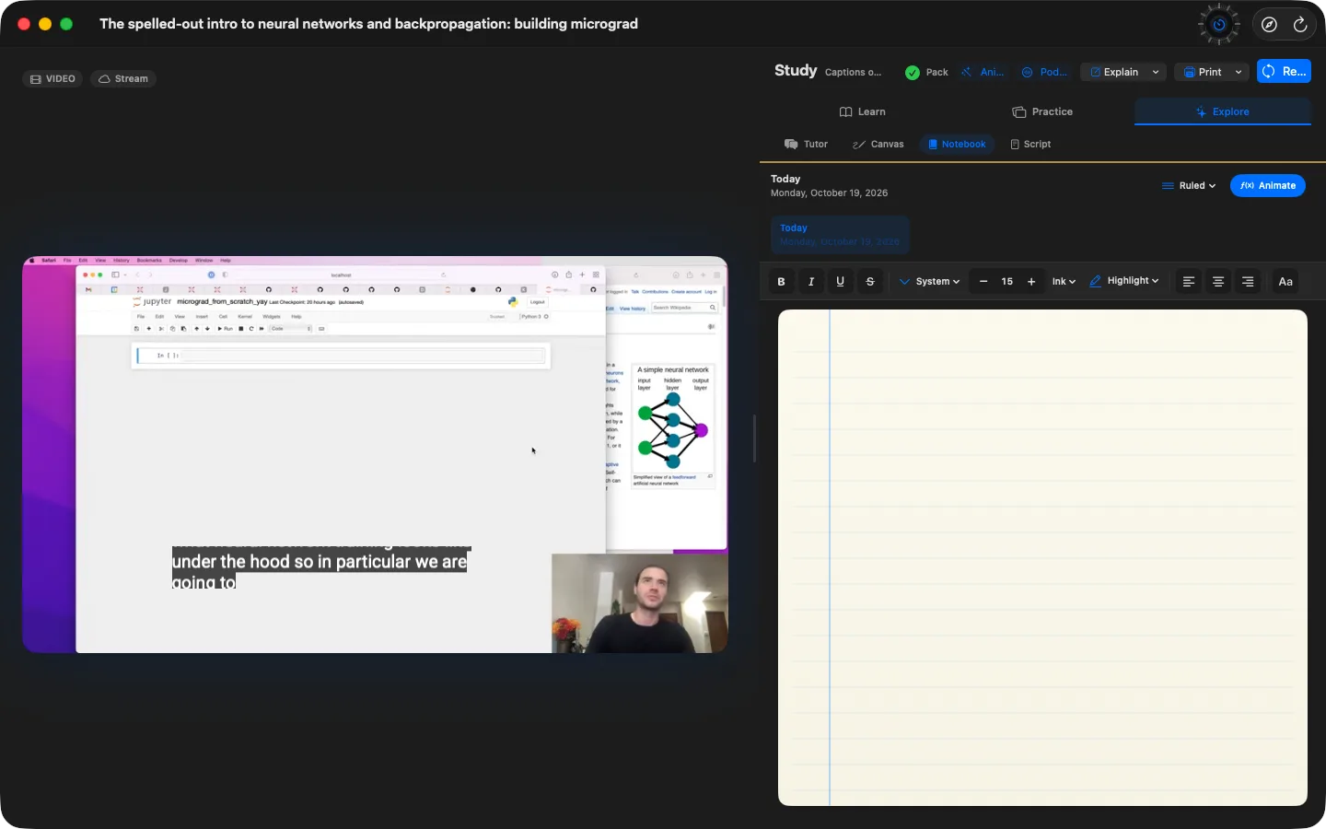The width and height of the screenshot is (1326, 829).
Task: Click inside the ruled notebook page
Action: pyautogui.click(x=1042, y=557)
